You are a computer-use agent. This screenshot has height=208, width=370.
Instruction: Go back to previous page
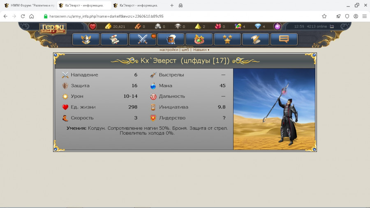pyautogui.click(x=5, y=16)
